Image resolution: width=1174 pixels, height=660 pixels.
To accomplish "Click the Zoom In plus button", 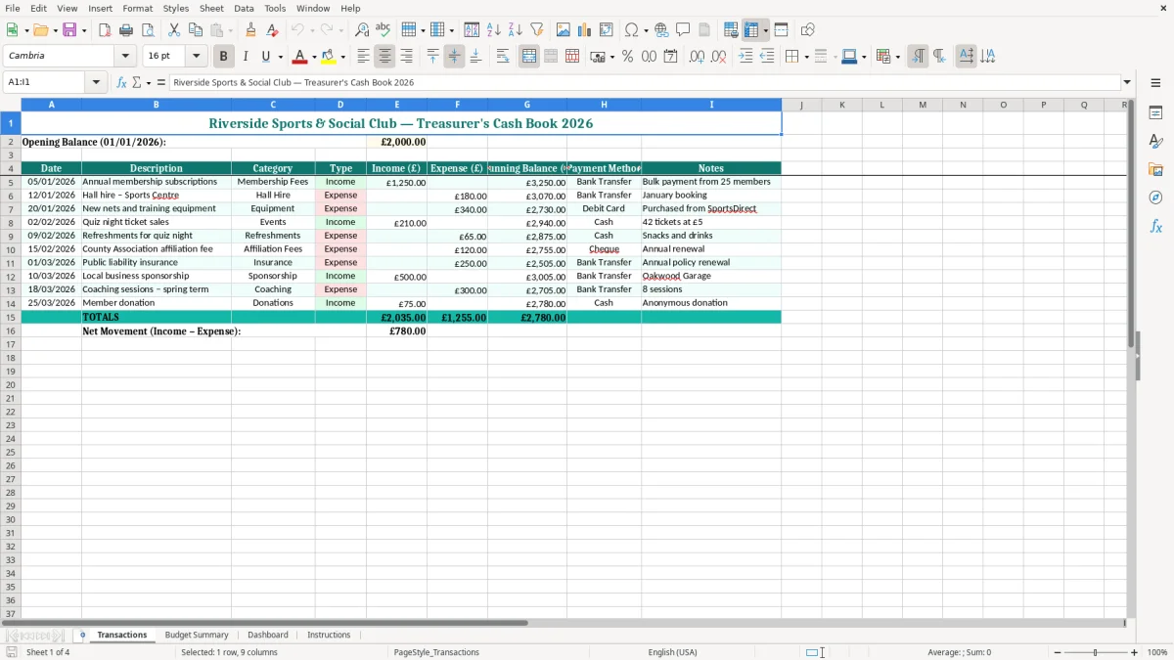I will coord(1135,652).
